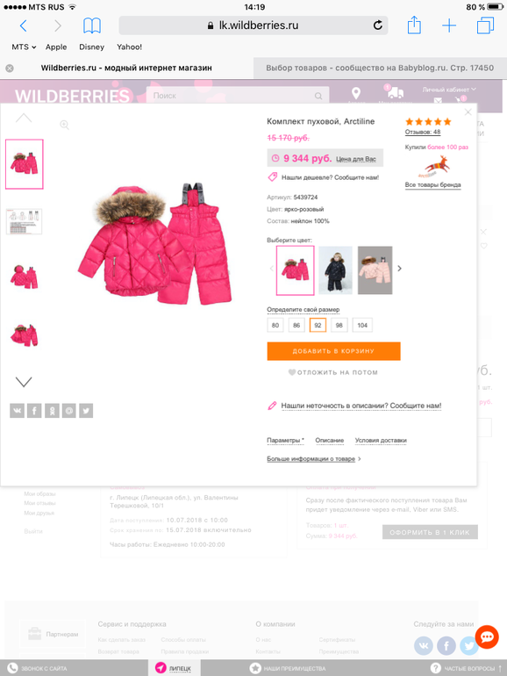Image resolution: width=507 pixels, height=676 pixels.
Task: Share product via Odnoklassniki icon
Action: (52, 411)
